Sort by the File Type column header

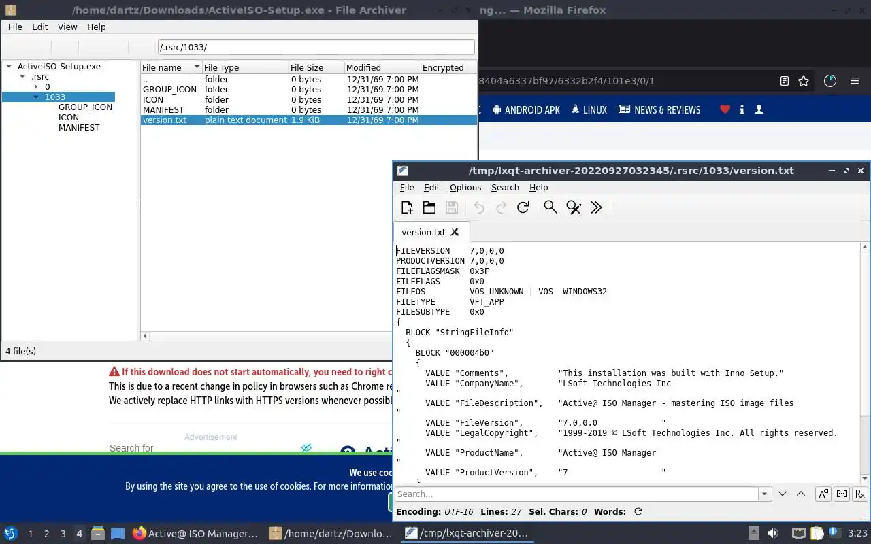click(245, 68)
